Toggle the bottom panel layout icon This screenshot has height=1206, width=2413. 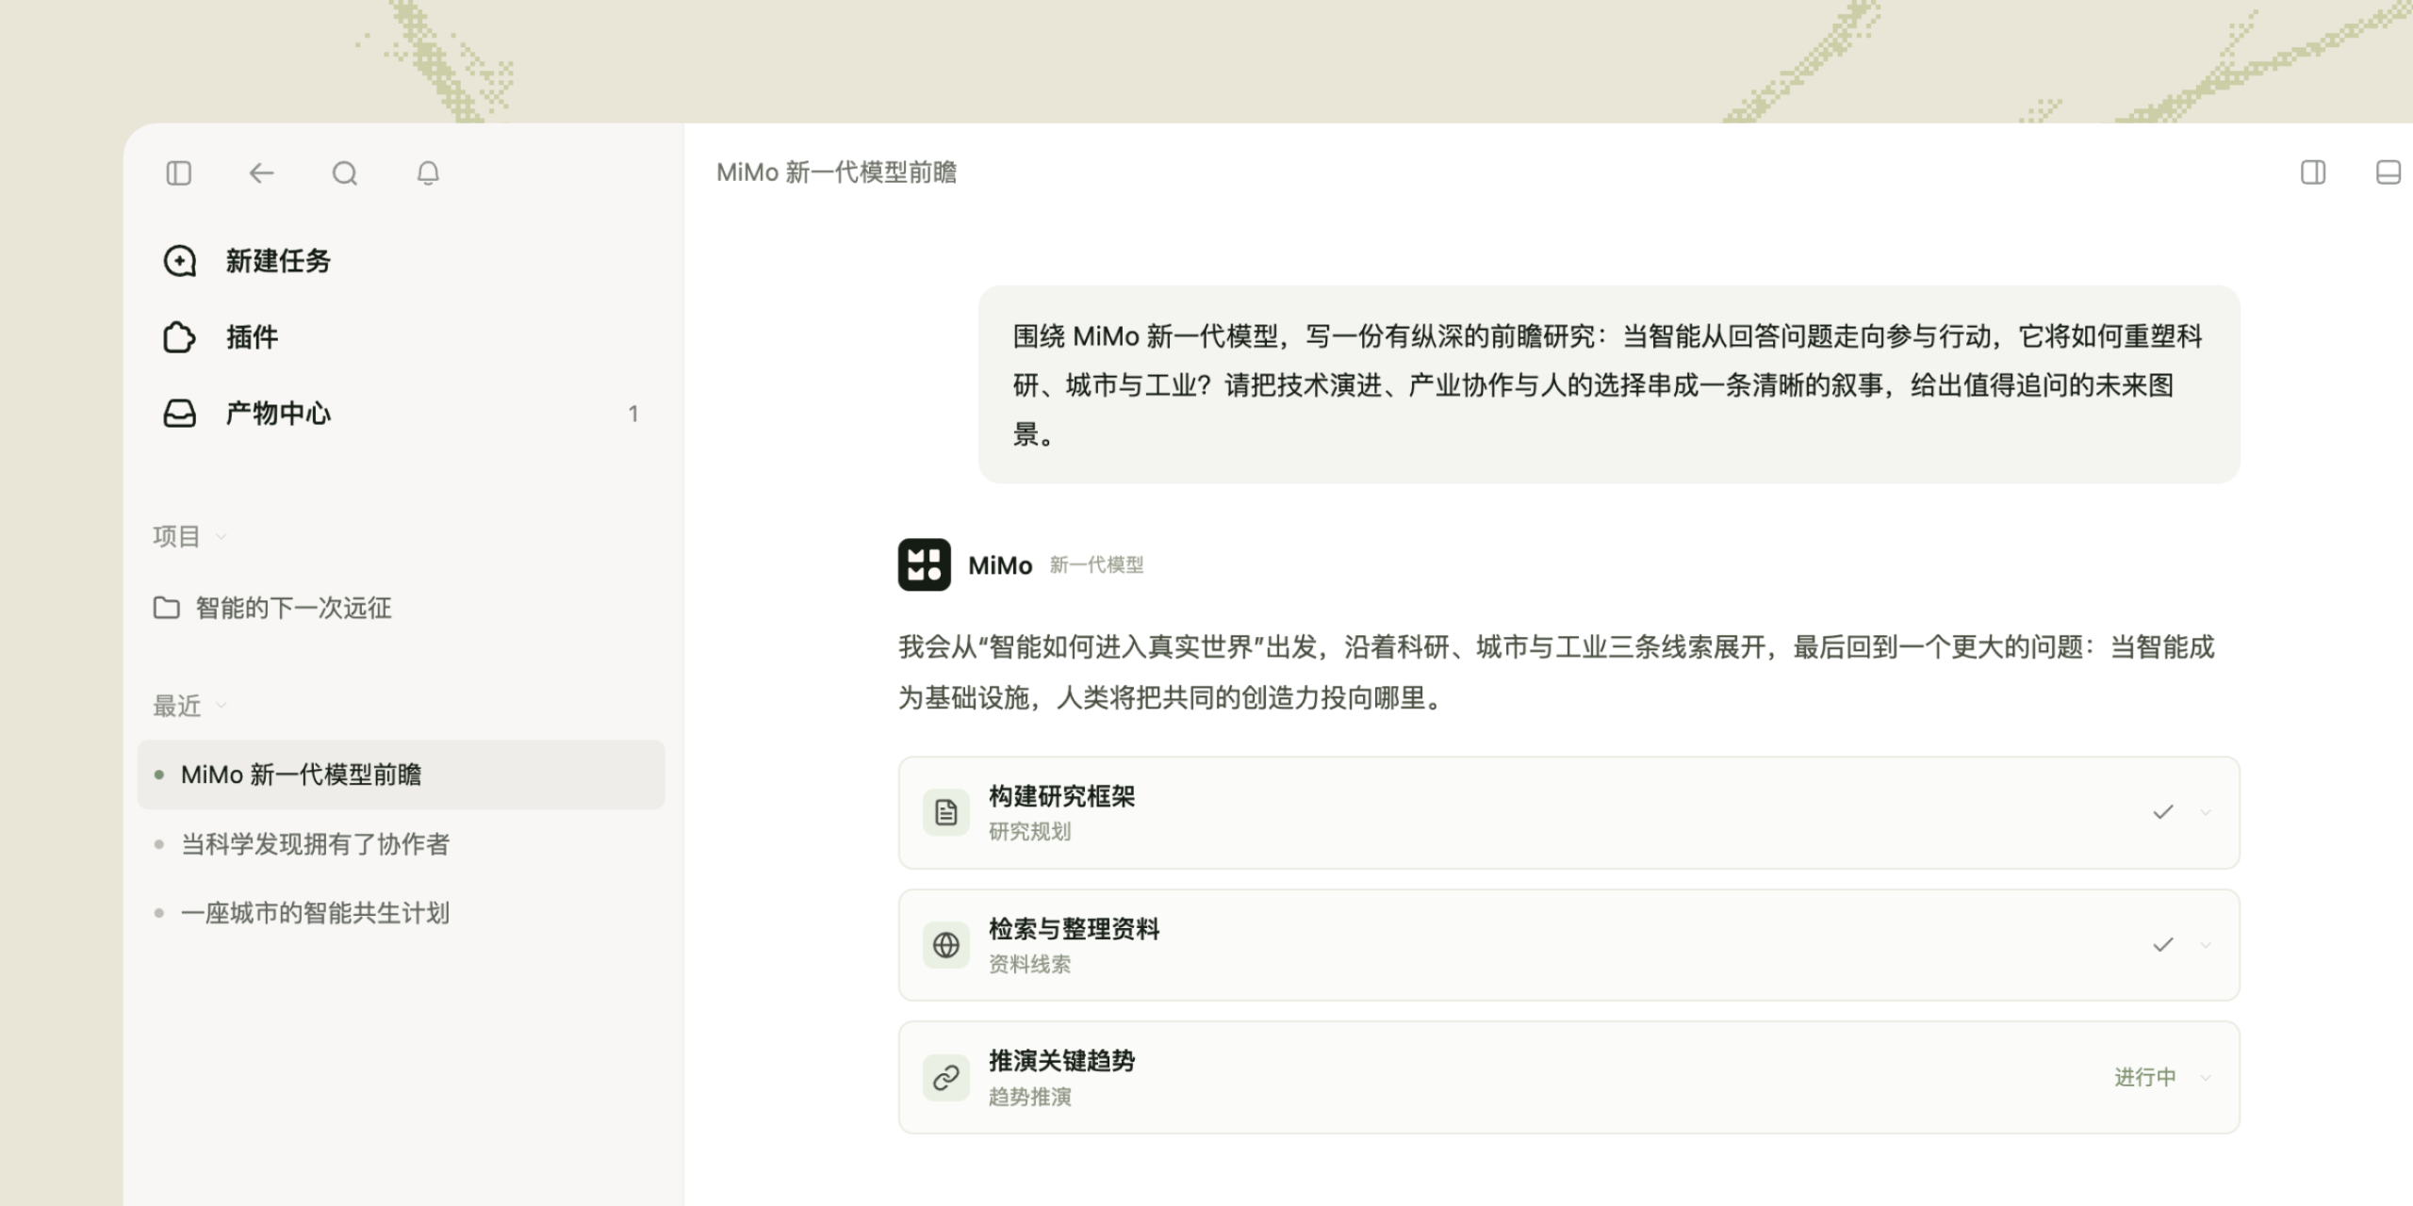point(2388,172)
